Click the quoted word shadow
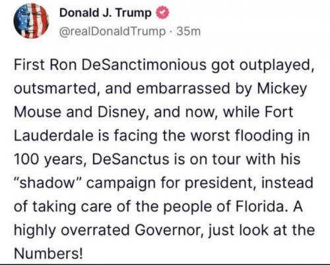The height and width of the screenshot is (265, 330). [48, 183]
